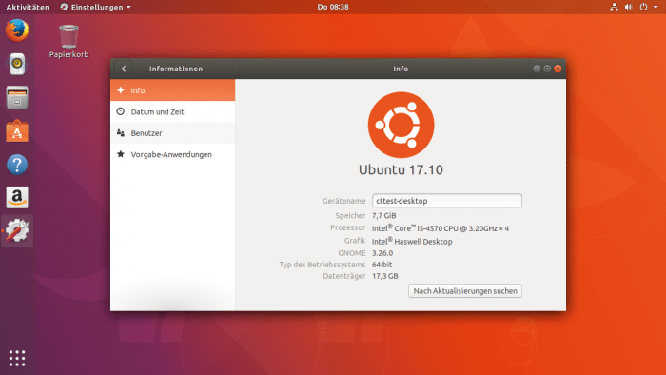
Task: Close the Info window
Action: (558, 69)
